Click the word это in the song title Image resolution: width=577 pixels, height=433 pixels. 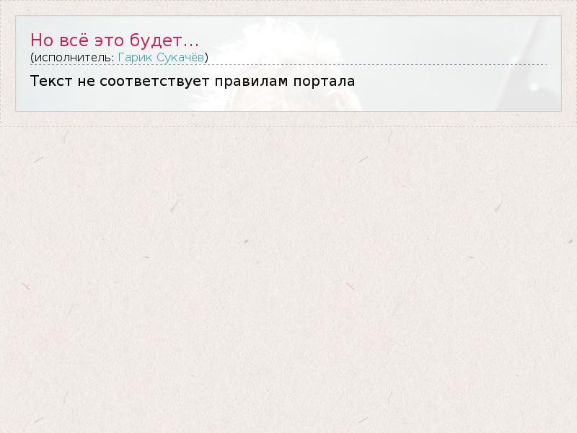[113, 40]
